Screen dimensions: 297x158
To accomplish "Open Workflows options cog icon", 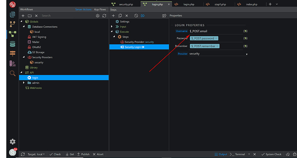I will click(x=98, y=16).
